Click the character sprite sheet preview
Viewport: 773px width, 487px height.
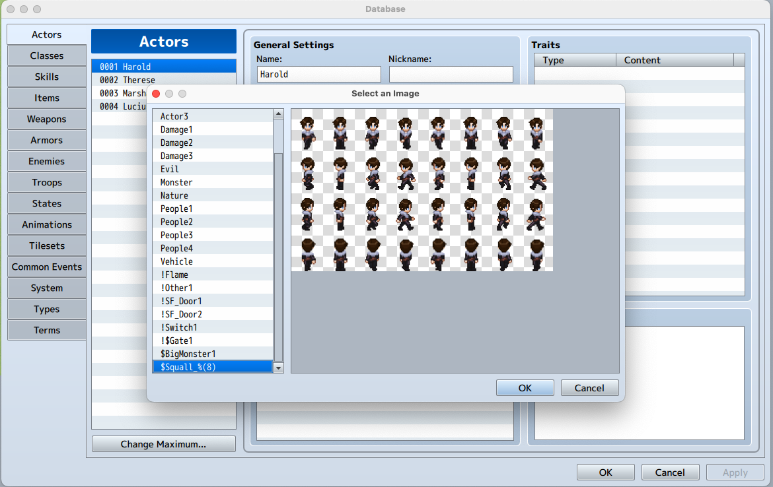click(422, 190)
